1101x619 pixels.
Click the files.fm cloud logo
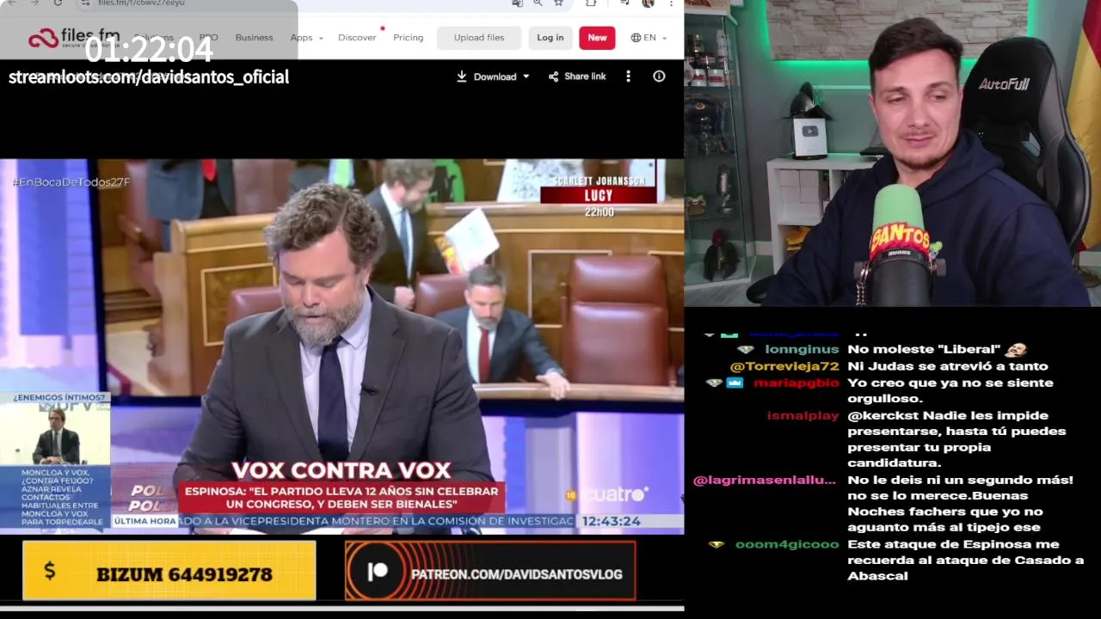coord(43,38)
